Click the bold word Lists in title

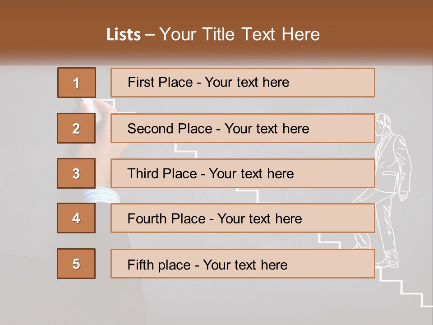(124, 34)
